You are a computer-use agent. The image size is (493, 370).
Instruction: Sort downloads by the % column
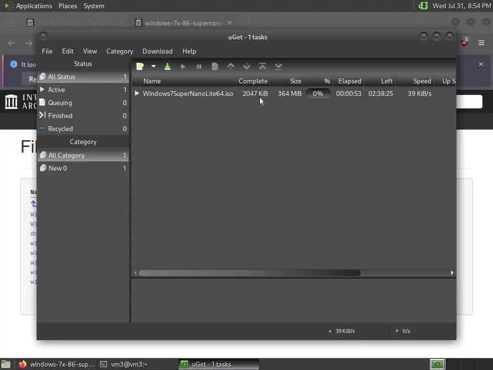pyautogui.click(x=318, y=81)
